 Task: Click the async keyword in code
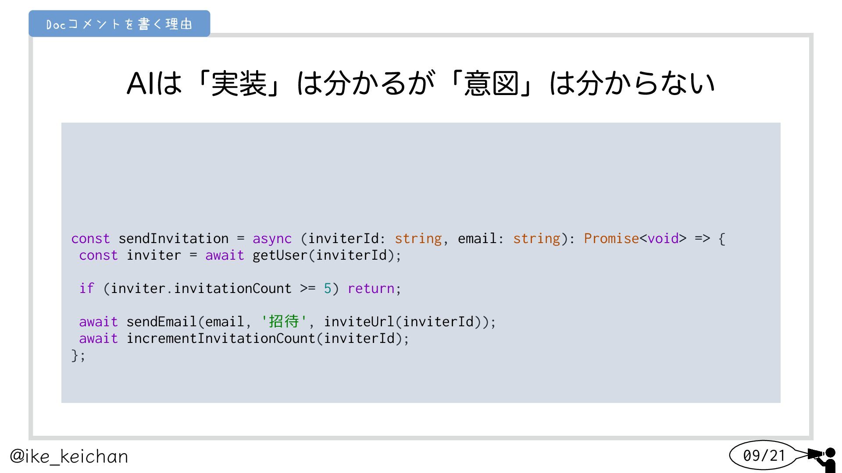(x=272, y=239)
